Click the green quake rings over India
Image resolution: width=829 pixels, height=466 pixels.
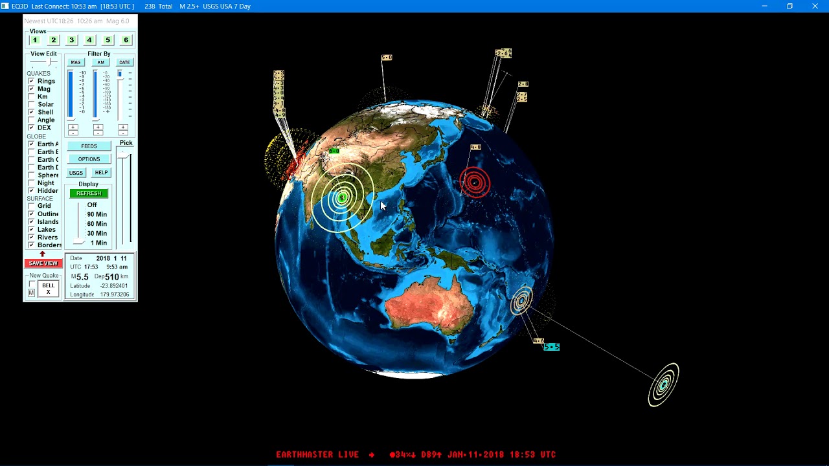(x=342, y=198)
